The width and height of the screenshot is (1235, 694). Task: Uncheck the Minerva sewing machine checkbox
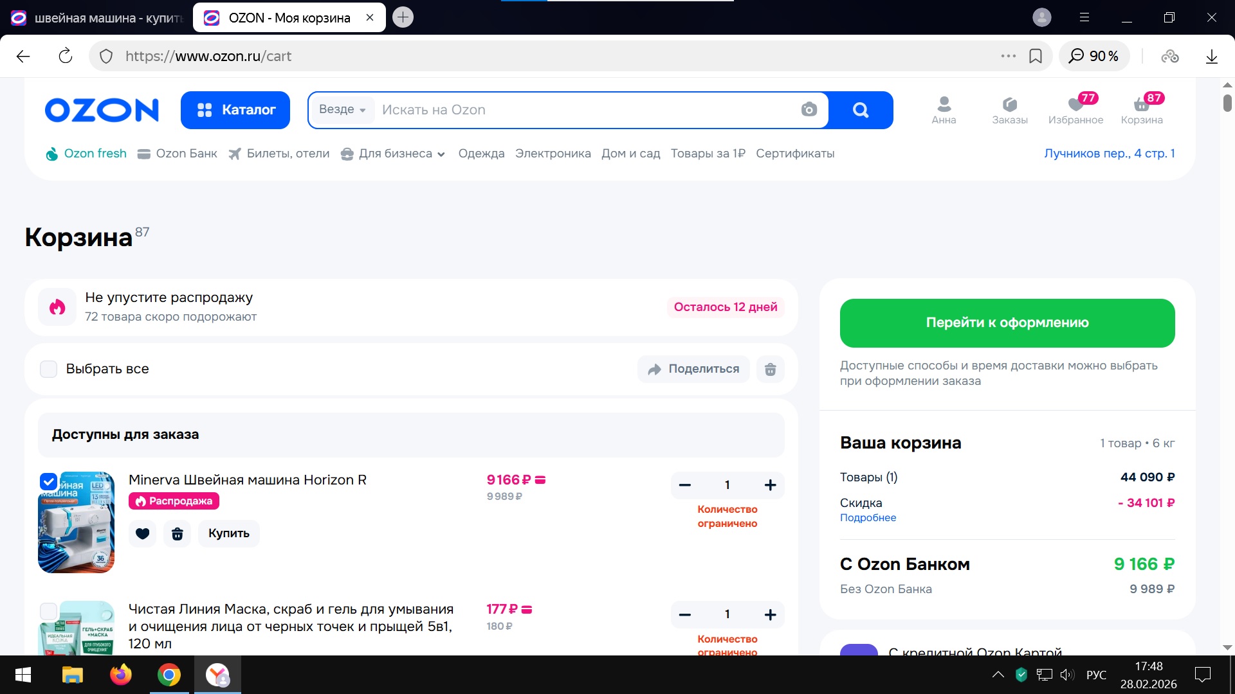[49, 481]
